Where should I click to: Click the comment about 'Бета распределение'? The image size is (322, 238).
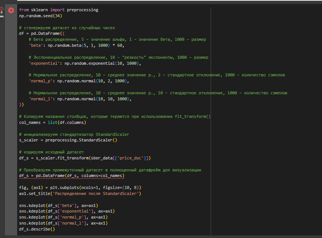[x=117, y=40]
